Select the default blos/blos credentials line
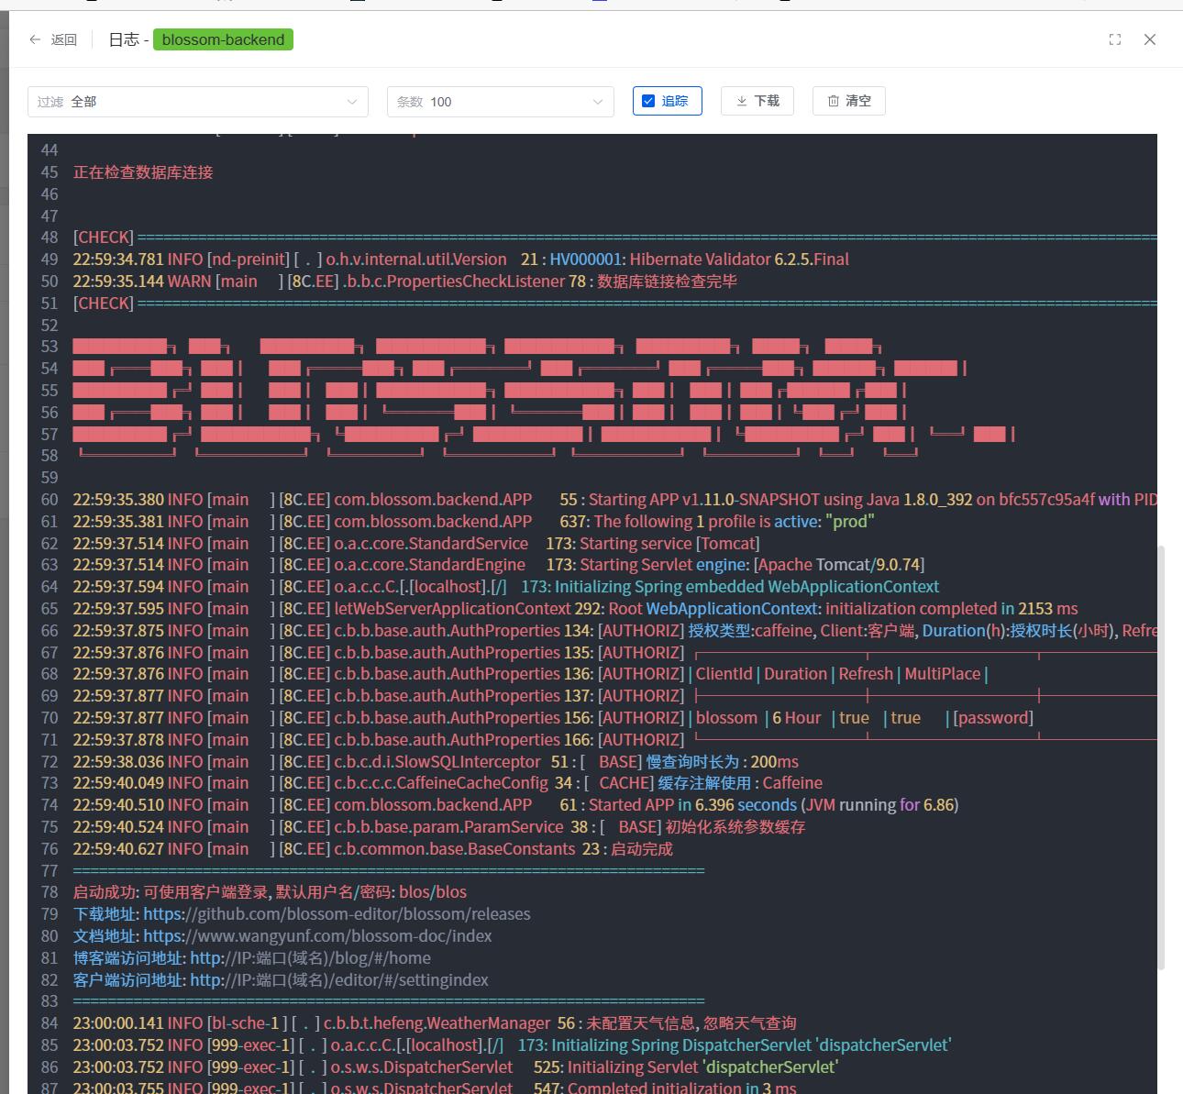Image resolution: width=1183 pixels, height=1094 pixels. (x=270, y=892)
